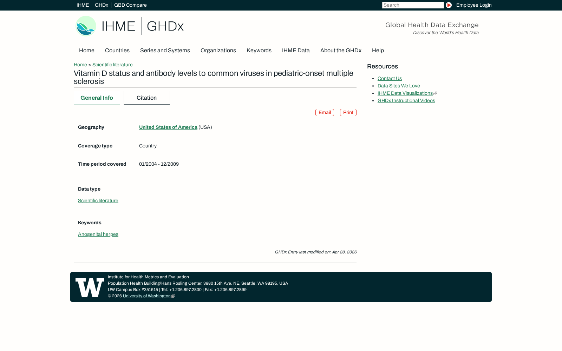
Task: Open the Data Sites We Love link
Action: tap(399, 86)
